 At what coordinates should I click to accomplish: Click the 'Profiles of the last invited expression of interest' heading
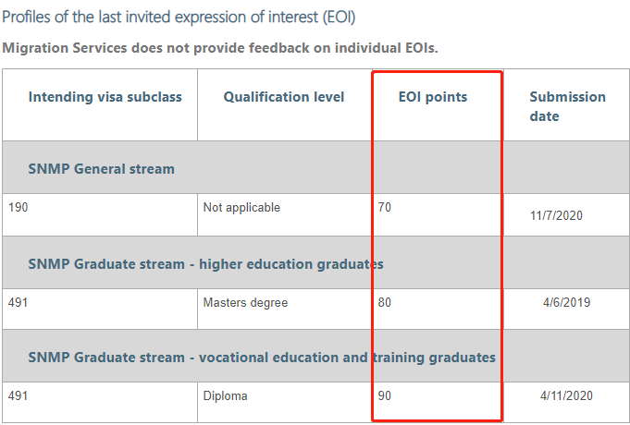[178, 18]
